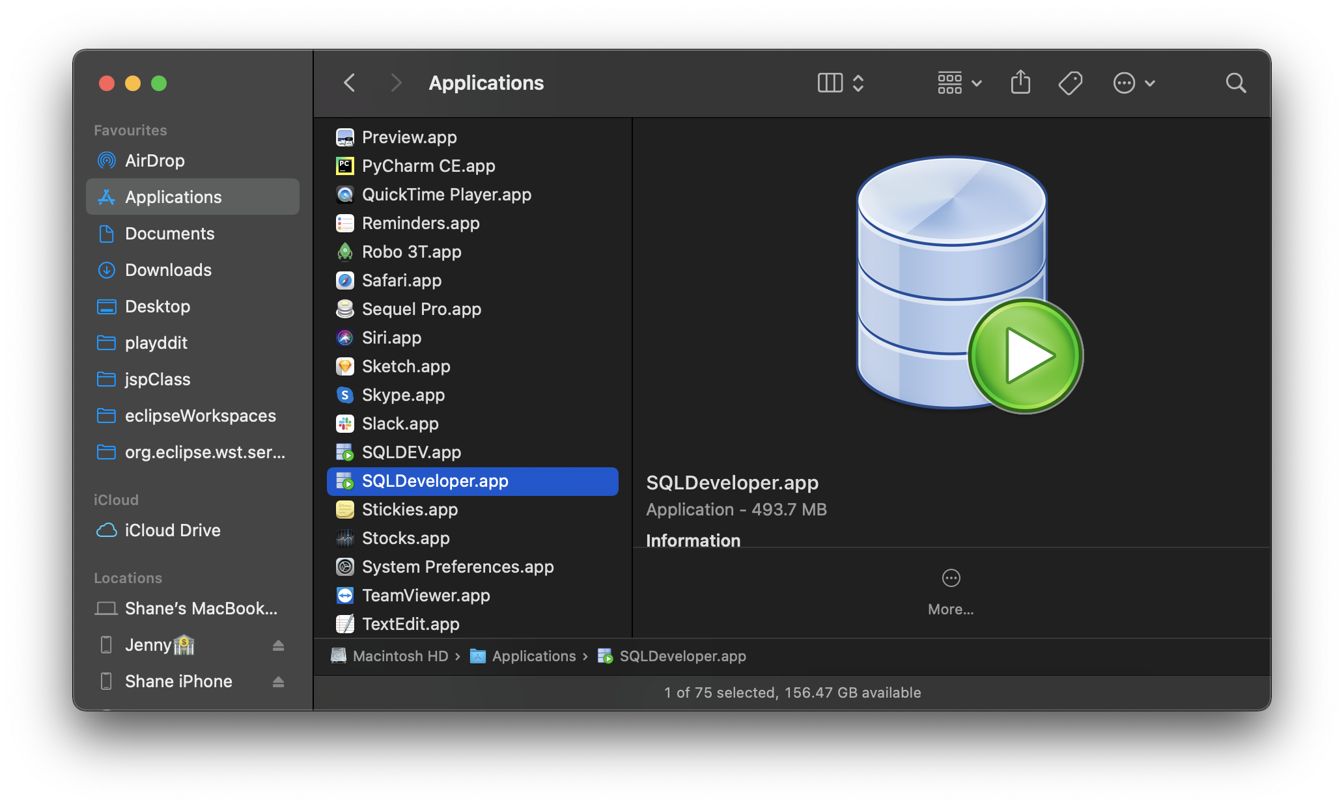Open iCloud Drive sidebar item

172,530
